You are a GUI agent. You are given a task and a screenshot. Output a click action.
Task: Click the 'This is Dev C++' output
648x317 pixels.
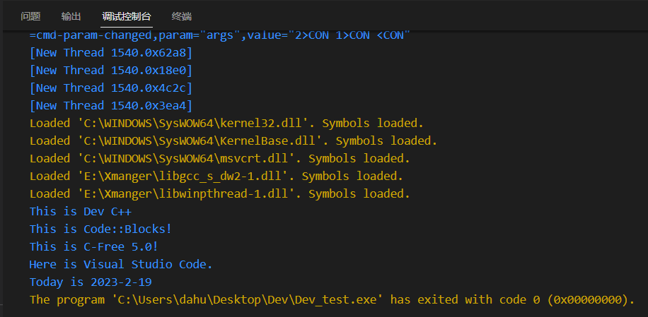(81, 212)
